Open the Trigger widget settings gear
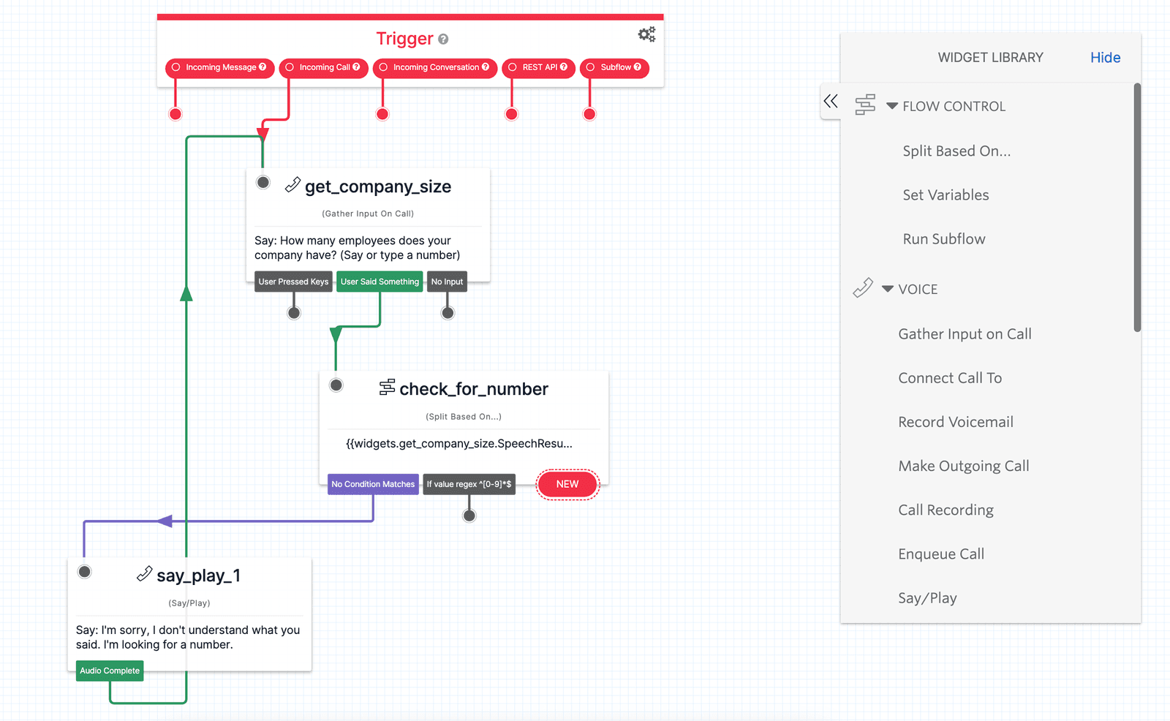The width and height of the screenshot is (1170, 721). pyautogui.click(x=646, y=34)
